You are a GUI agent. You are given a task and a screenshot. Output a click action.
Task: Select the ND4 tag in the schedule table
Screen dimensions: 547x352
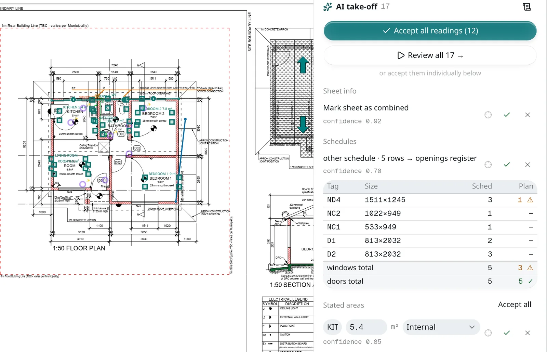tap(334, 200)
